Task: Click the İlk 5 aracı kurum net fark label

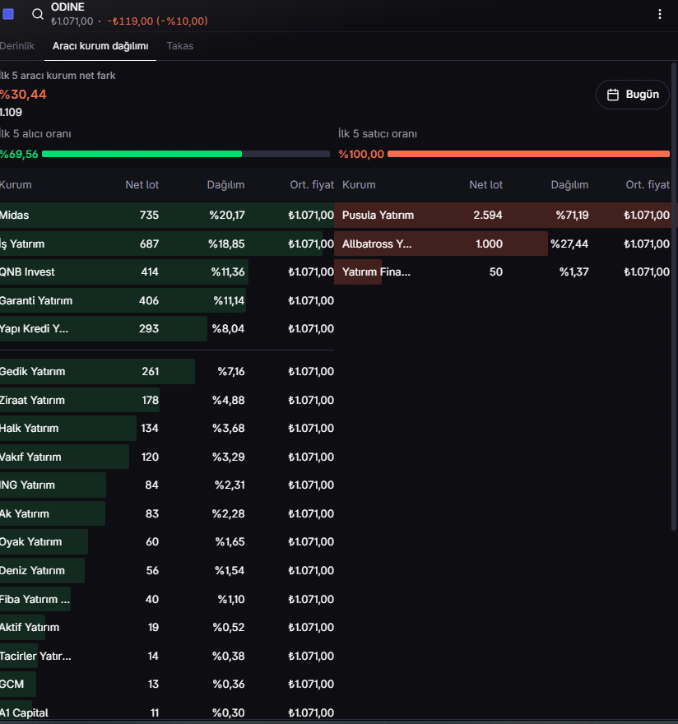Action: point(58,76)
